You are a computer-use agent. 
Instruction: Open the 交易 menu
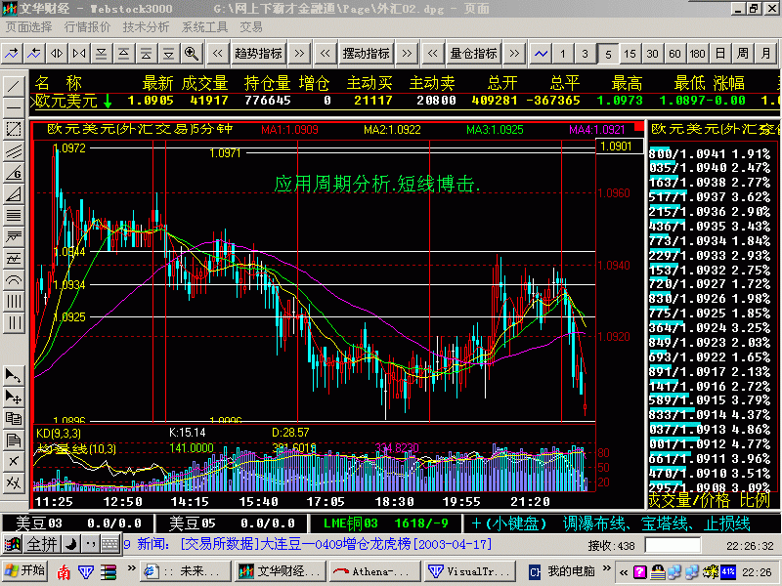pos(251,27)
